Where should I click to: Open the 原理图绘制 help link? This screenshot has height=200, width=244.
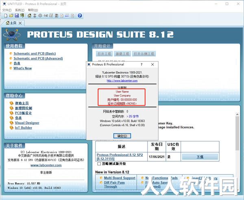(24, 108)
